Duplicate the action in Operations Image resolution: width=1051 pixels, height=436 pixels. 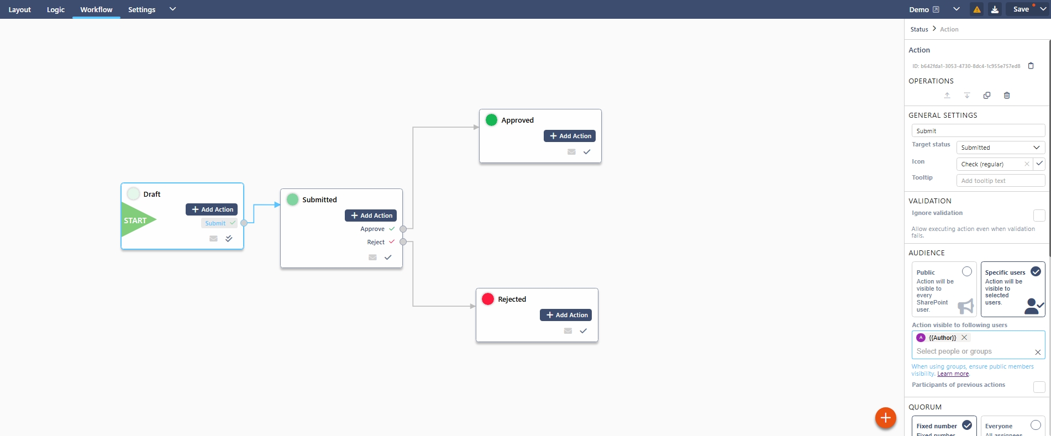(987, 96)
